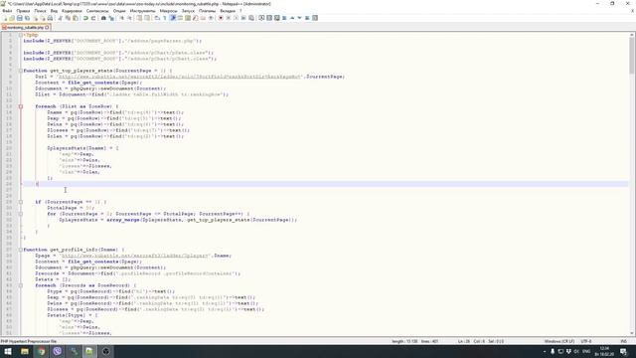Screen dimensions: 636x358
Task: Save the current file via toolbar Save icon
Action: click(x=20, y=18)
